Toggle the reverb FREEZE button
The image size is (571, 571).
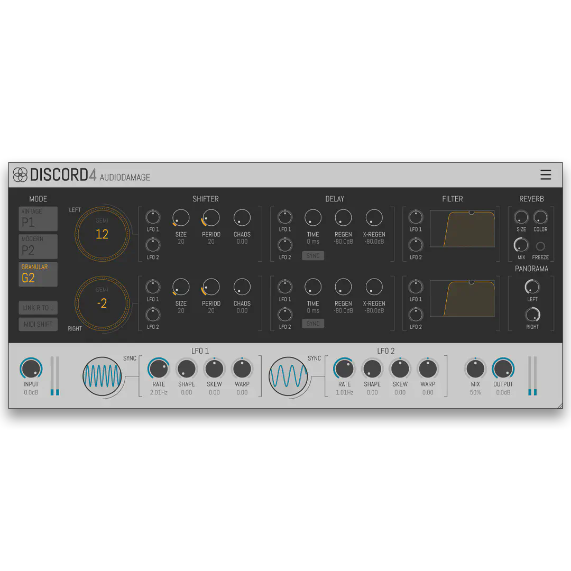pyautogui.click(x=540, y=246)
